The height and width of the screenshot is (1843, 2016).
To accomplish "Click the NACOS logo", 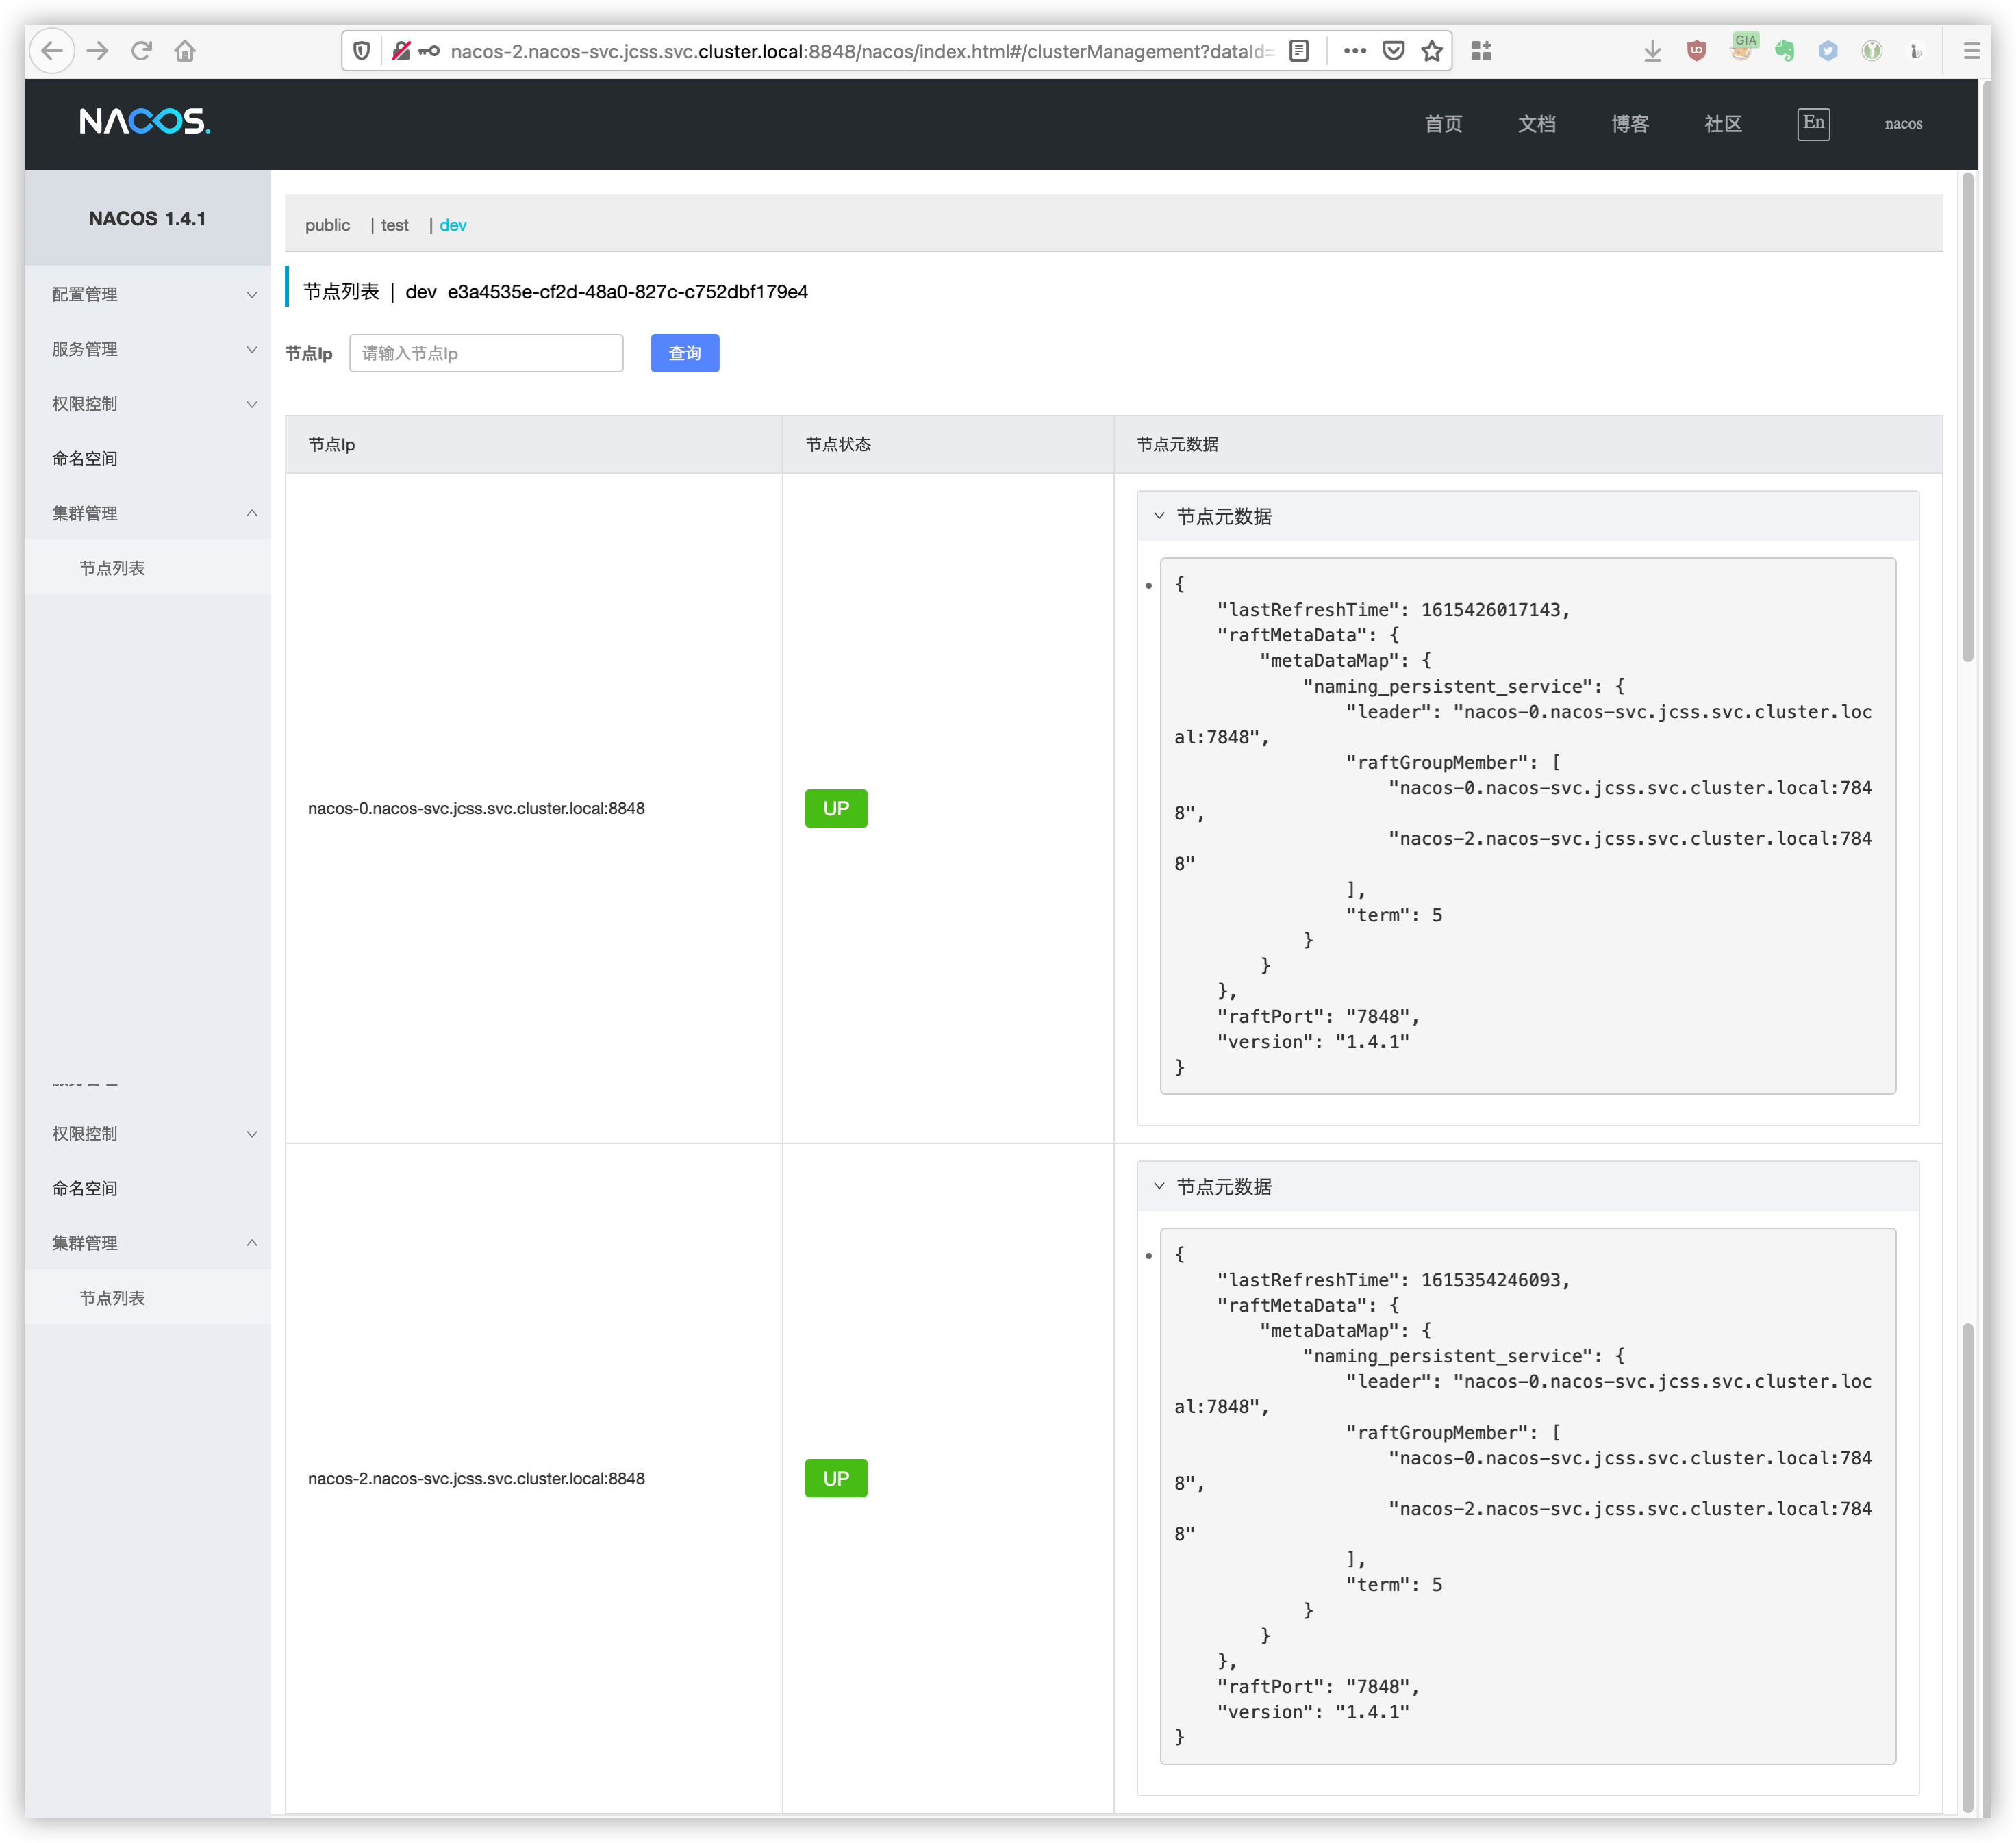I will point(144,122).
